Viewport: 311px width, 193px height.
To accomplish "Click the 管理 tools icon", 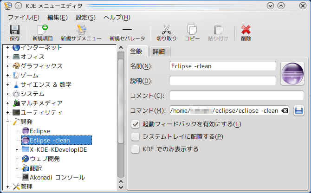I will tap(16, 187).
